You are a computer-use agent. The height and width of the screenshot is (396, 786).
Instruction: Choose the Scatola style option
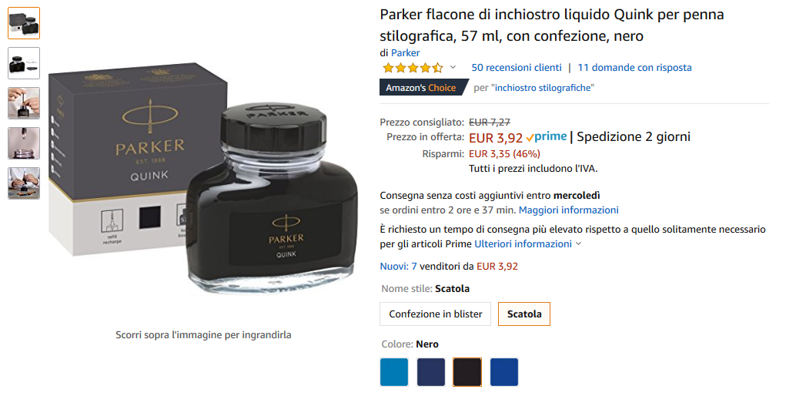pyautogui.click(x=523, y=314)
